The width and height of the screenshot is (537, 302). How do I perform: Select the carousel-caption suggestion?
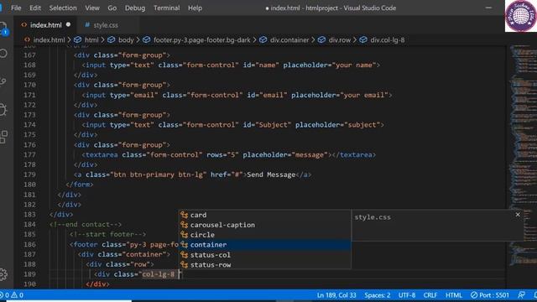point(265,225)
